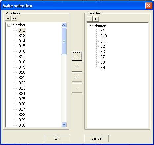The height and width of the screenshot is (145, 154).
Task: Confirm selection with OK button
Action: 57,138
